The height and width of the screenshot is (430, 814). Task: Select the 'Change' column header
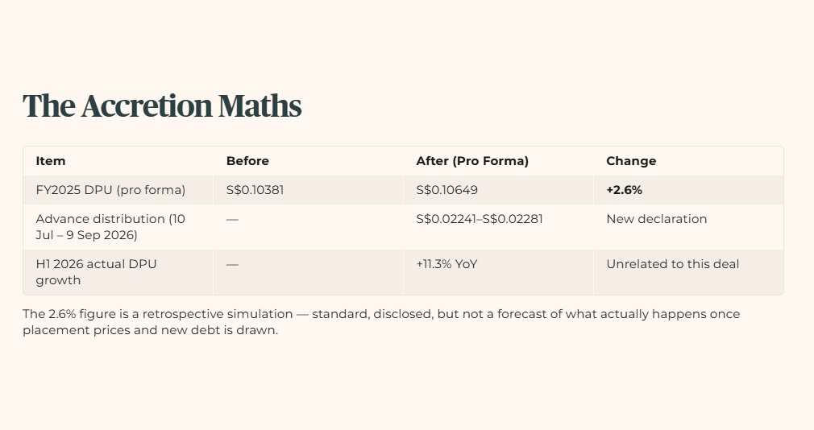pos(631,161)
